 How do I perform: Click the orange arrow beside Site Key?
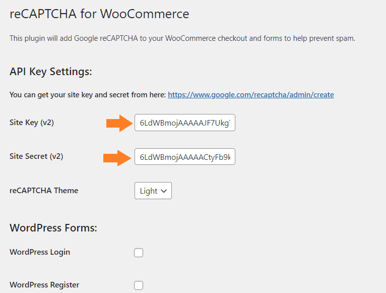click(x=119, y=123)
